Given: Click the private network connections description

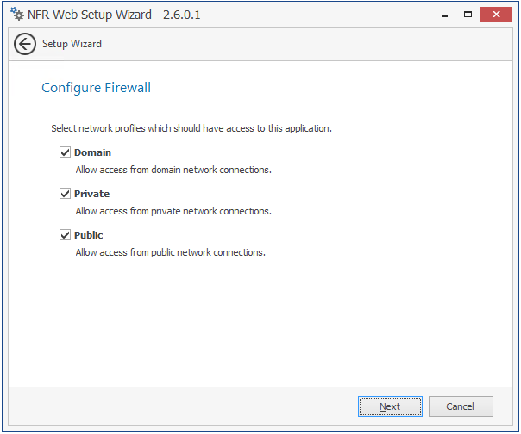Looking at the screenshot, I should (173, 211).
